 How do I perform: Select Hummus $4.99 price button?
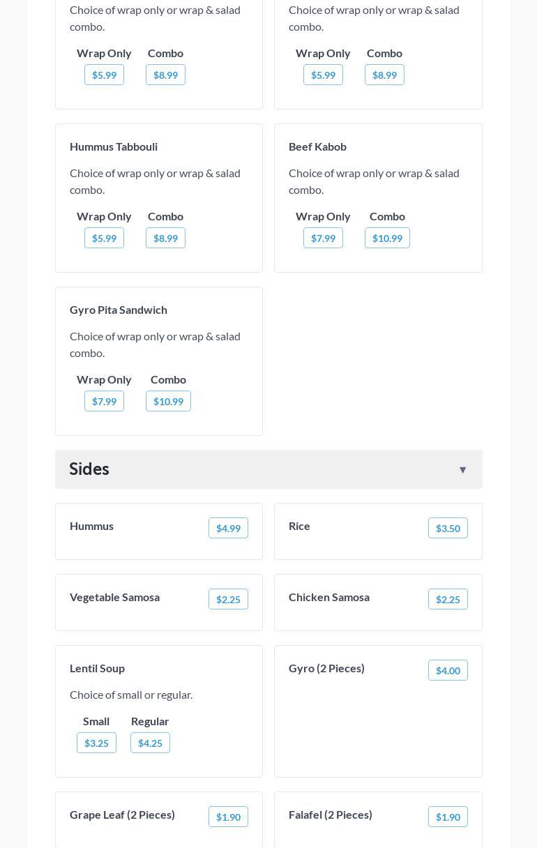coord(228,528)
